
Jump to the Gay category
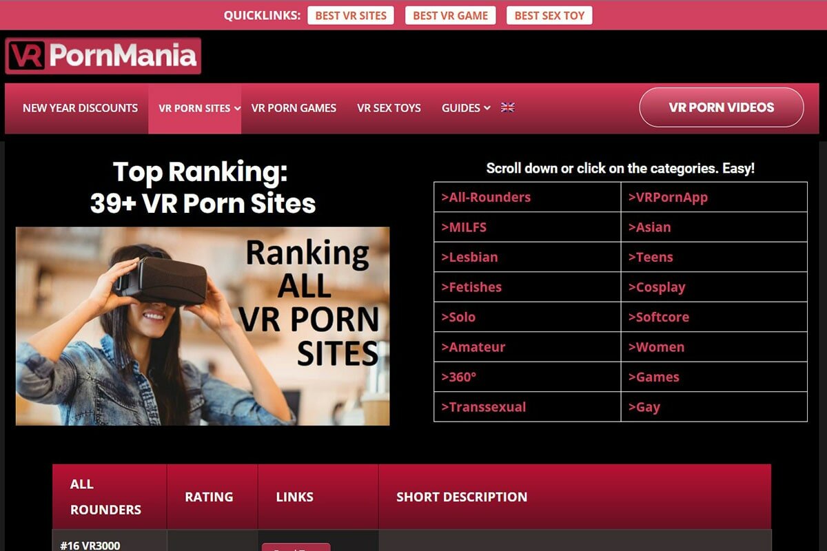(x=644, y=407)
